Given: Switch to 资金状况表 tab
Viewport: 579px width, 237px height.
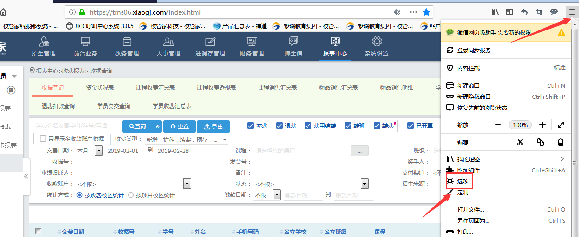Looking at the screenshot, I should (x=100, y=88).
